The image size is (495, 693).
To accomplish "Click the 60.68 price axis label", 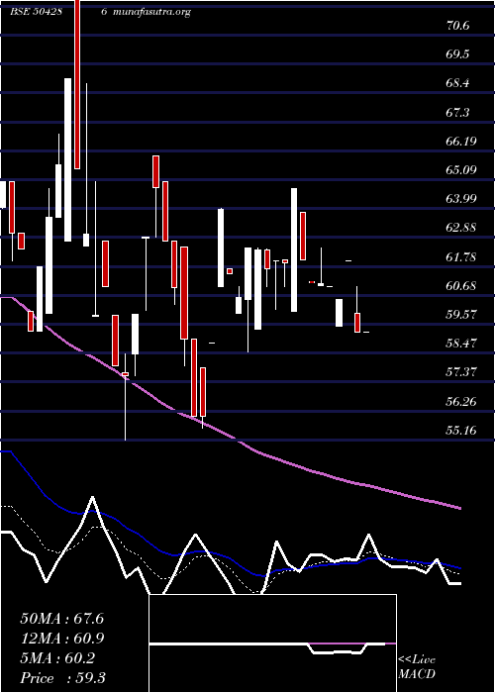I will coord(461,286).
